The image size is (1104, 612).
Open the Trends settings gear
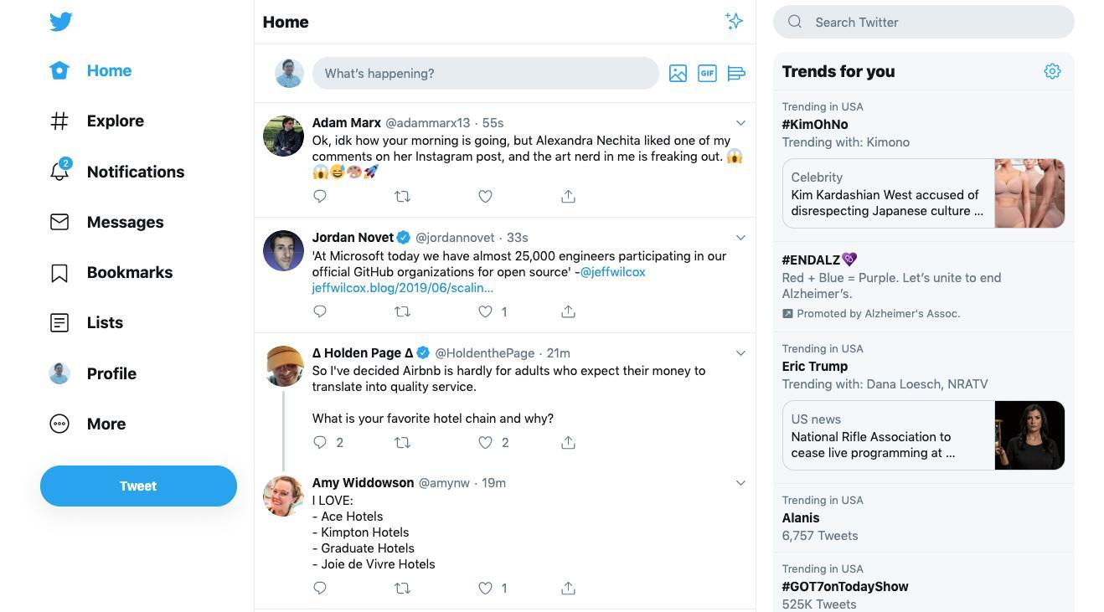[x=1052, y=71]
